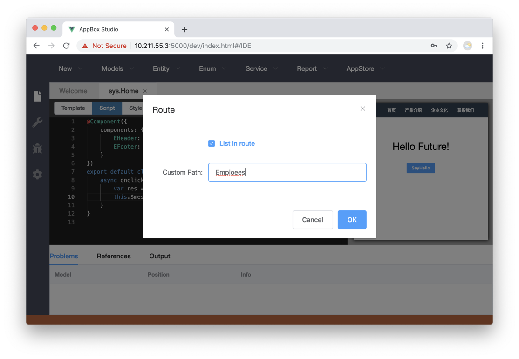Viewport: 519px width, 359px height.
Task: Click the Not Secure warning icon
Action: pyautogui.click(x=85, y=46)
